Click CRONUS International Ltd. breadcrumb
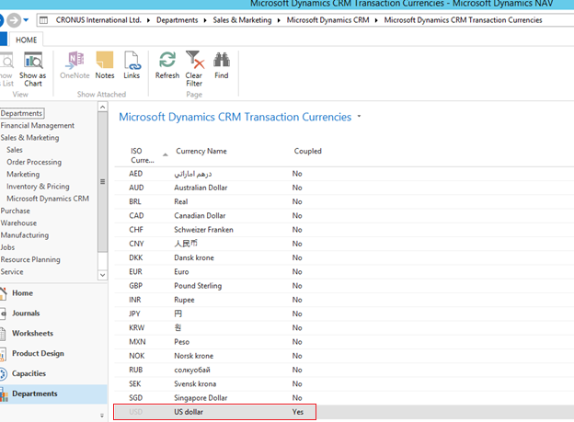Screen dimensions: 574x422 98,20
